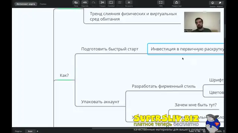This screenshot has width=238, height=133.
Task: Switch to the Интеллект-карта view tab
Action: (x=26, y=4)
